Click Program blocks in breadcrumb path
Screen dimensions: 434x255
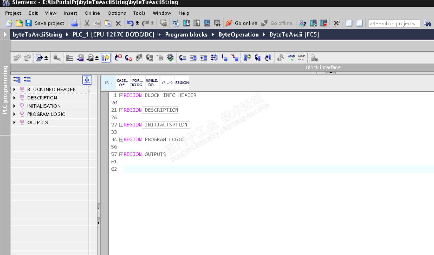[186, 35]
